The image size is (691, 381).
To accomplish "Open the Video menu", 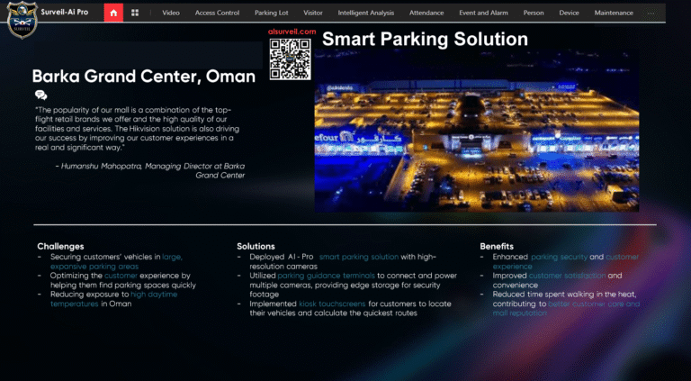I will 171,13.
